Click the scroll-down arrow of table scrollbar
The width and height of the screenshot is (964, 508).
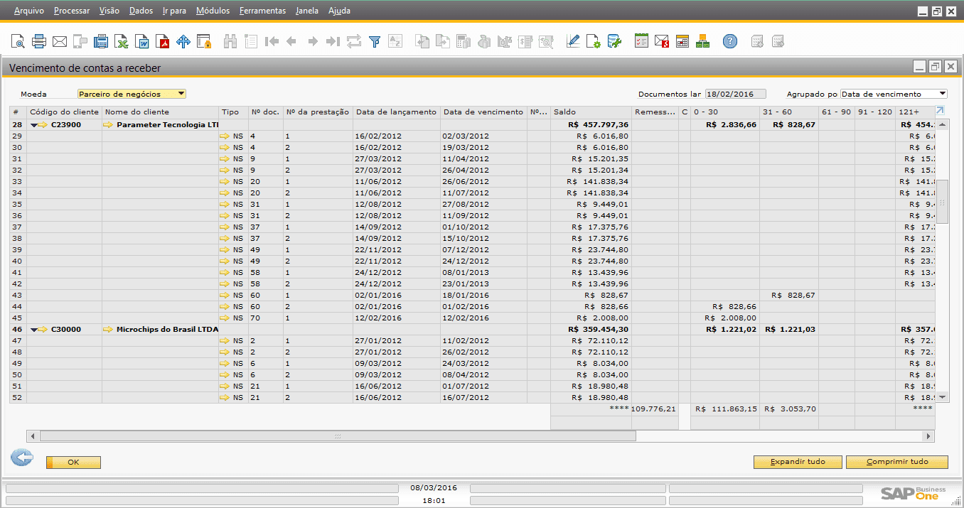942,397
